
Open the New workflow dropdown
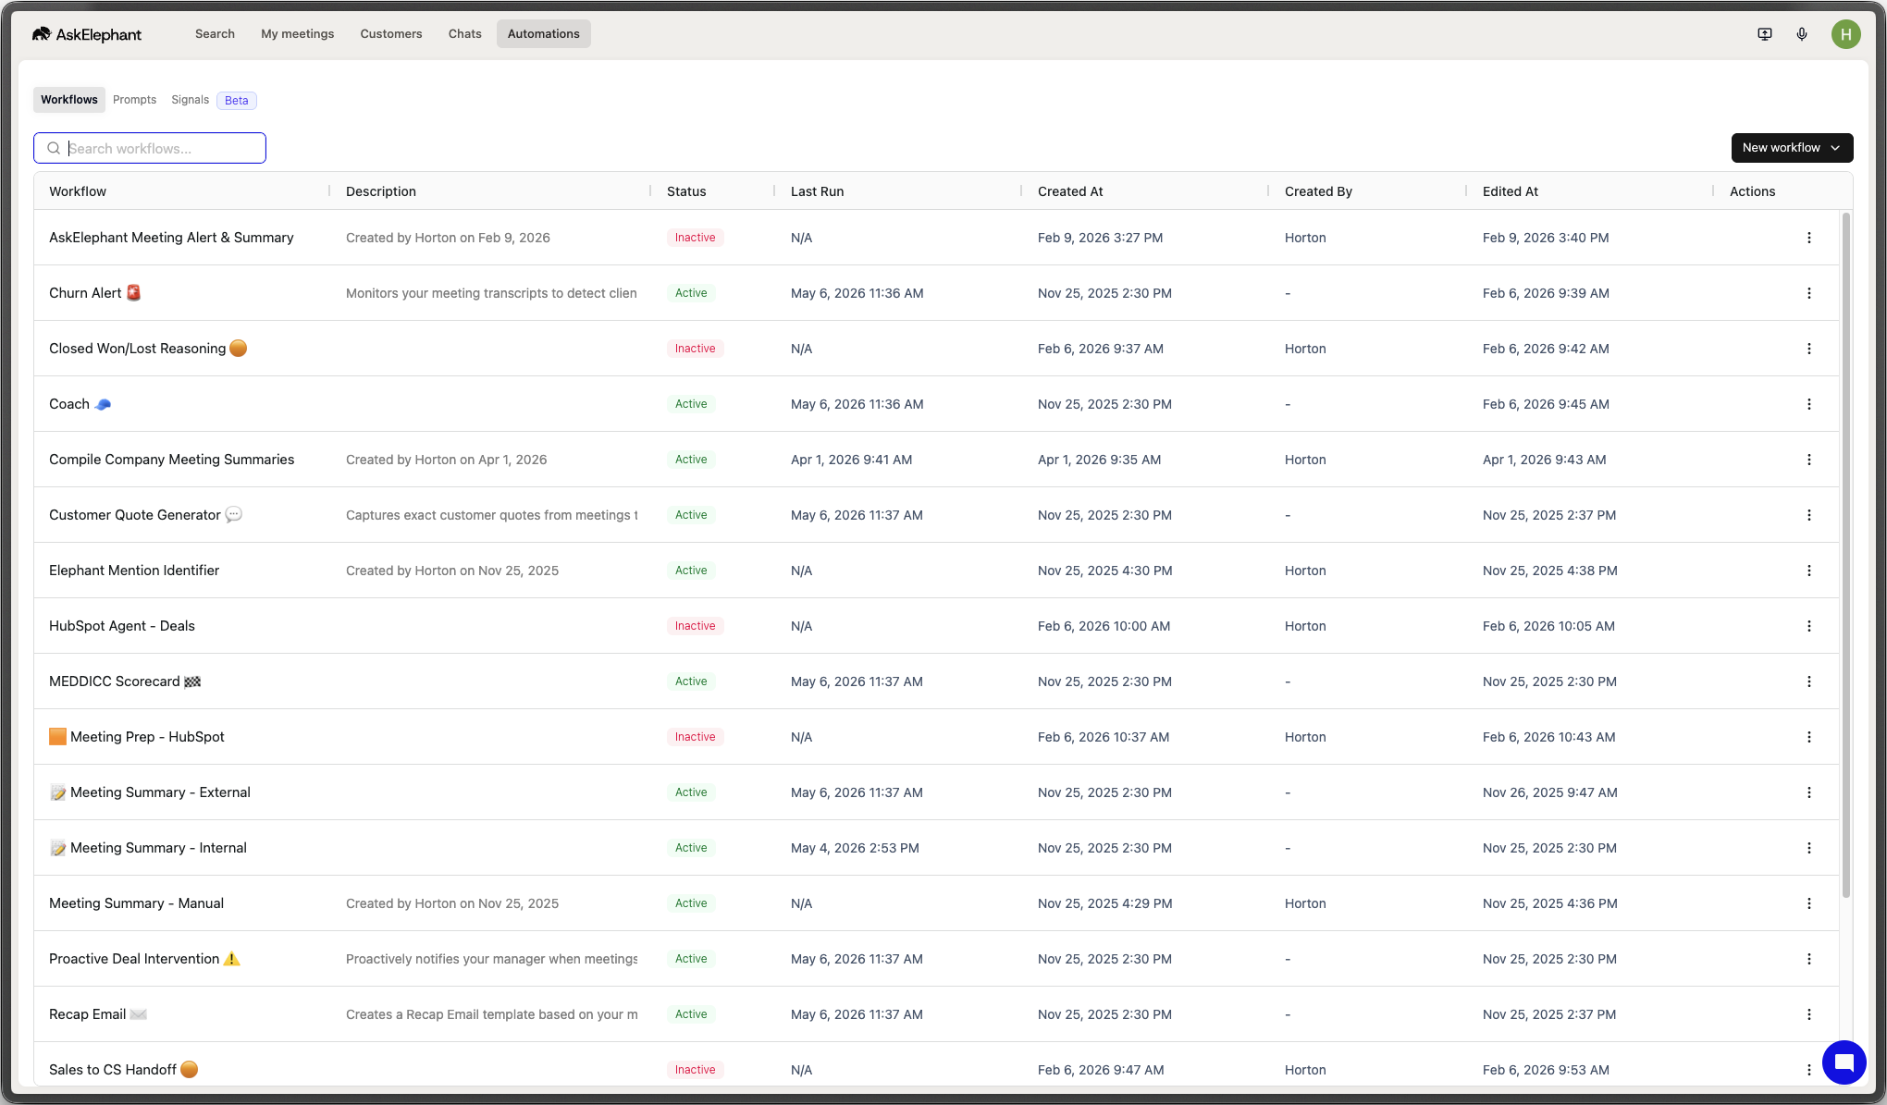coord(1792,148)
